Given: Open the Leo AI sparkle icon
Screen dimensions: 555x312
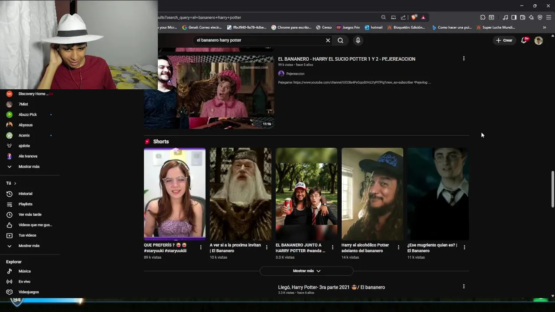Looking at the screenshot, I should coord(531,17).
